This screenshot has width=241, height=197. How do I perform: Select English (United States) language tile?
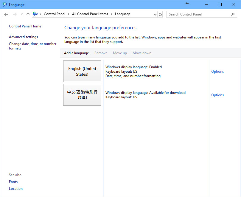(82, 71)
